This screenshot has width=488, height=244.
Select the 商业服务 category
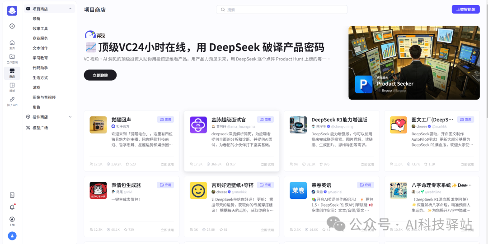pyautogui.click(x=40, y=38)
